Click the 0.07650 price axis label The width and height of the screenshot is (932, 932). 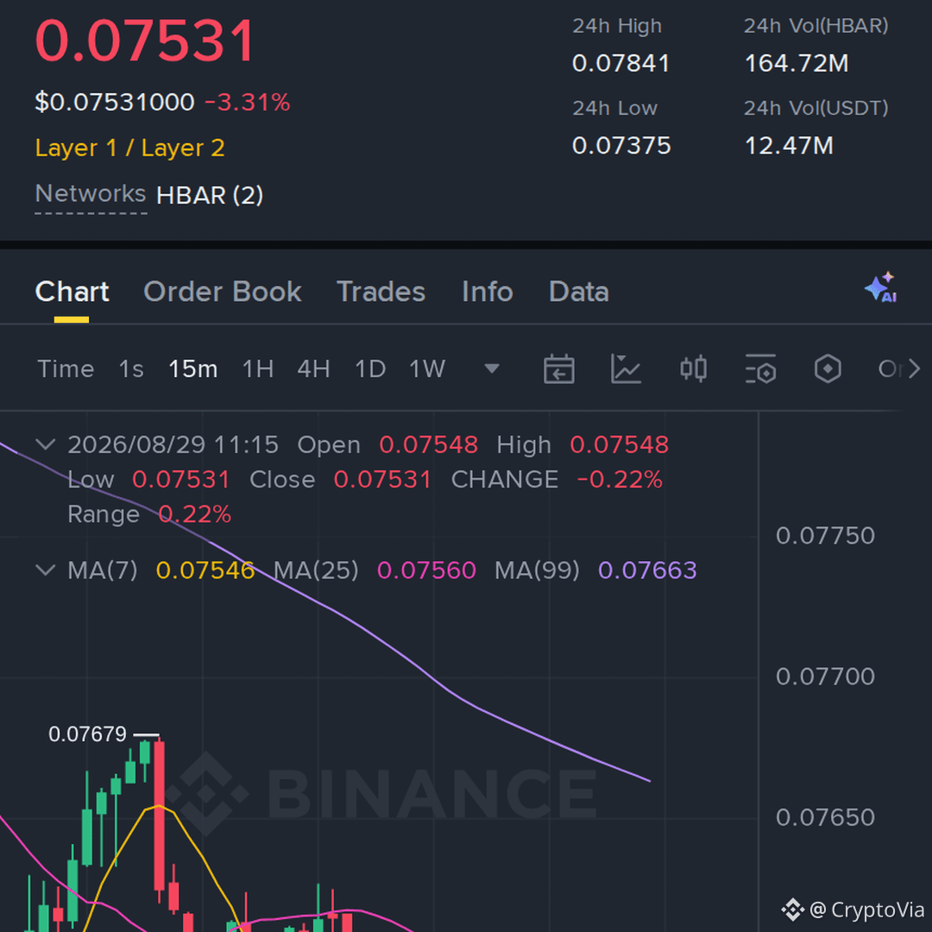[825, 818]
